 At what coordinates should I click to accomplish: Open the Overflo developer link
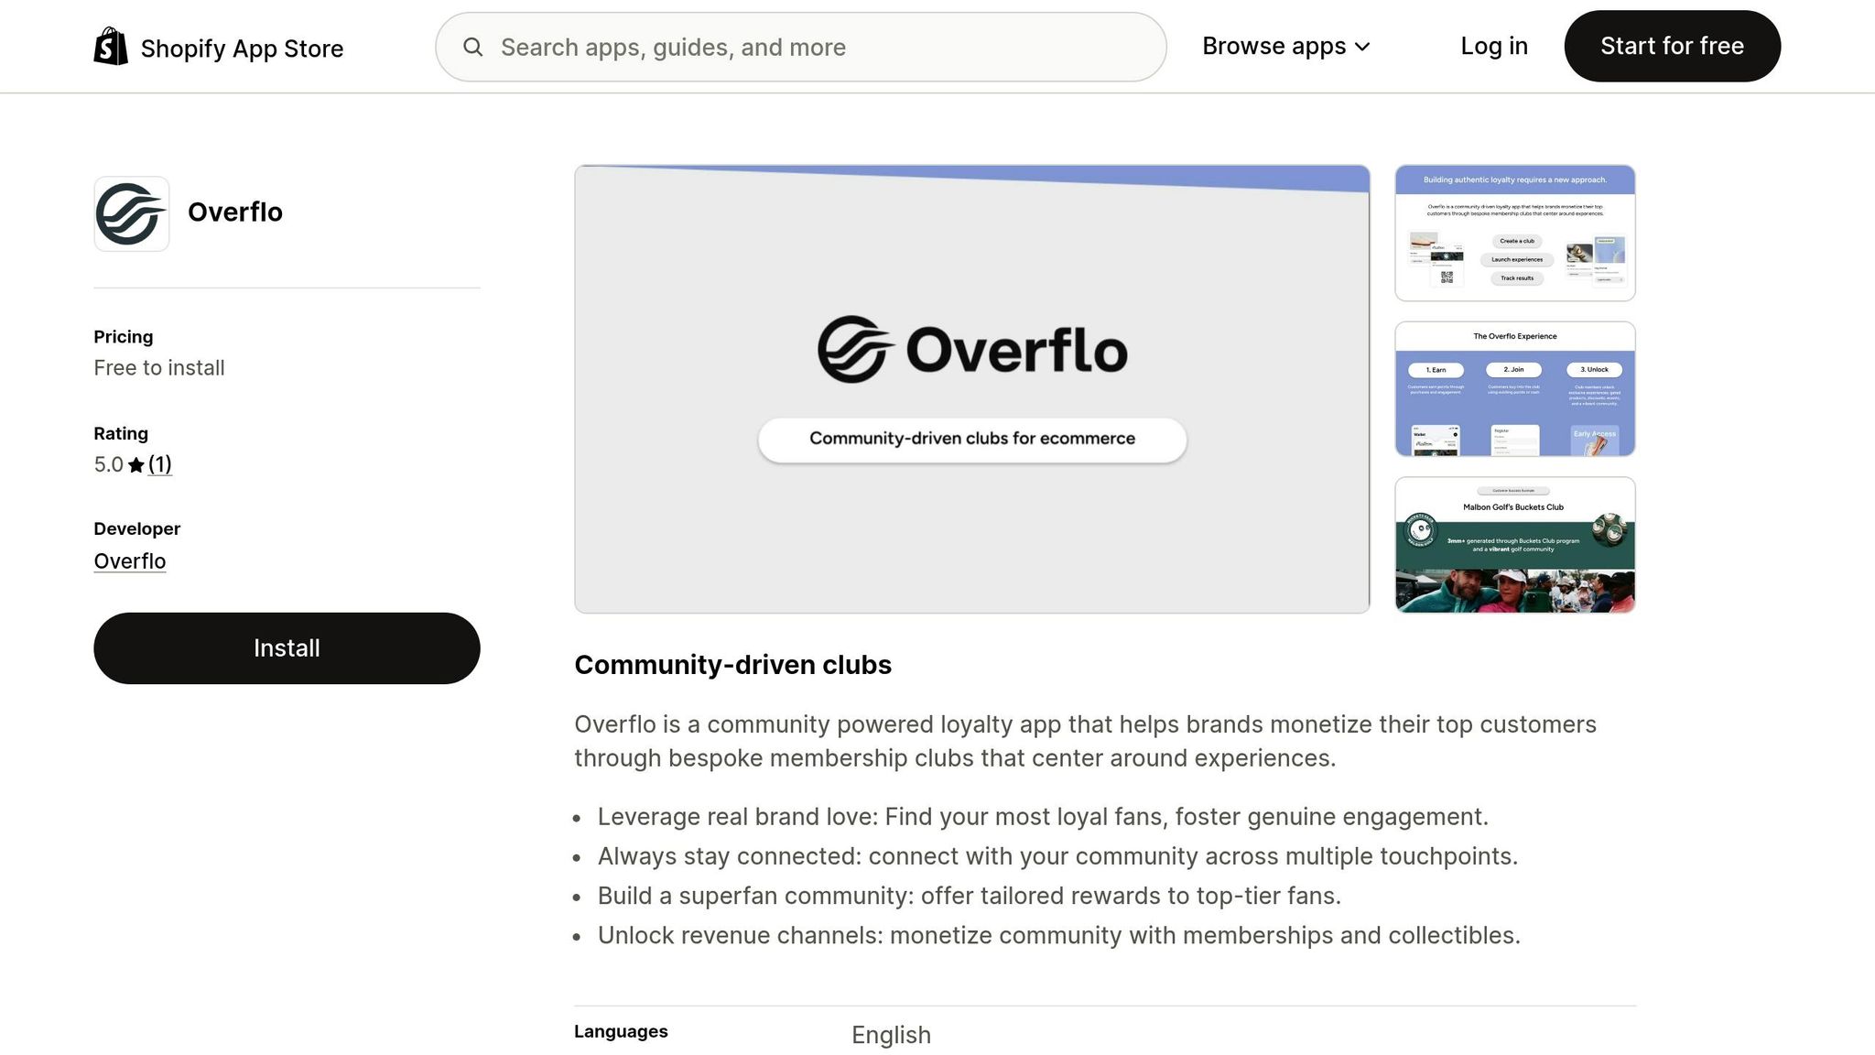click(x=130, y=561)
